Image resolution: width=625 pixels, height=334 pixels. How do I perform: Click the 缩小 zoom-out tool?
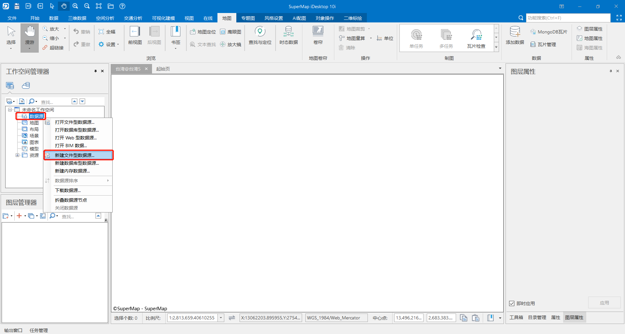(51, 38)
